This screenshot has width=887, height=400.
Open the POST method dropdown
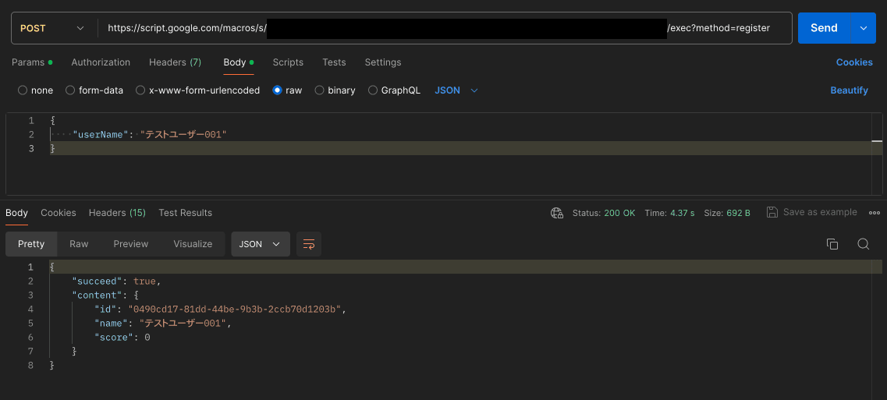52,28
